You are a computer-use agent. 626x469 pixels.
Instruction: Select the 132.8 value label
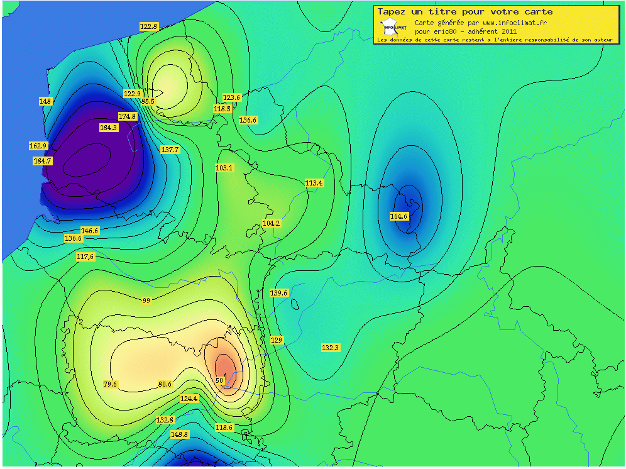165,420
